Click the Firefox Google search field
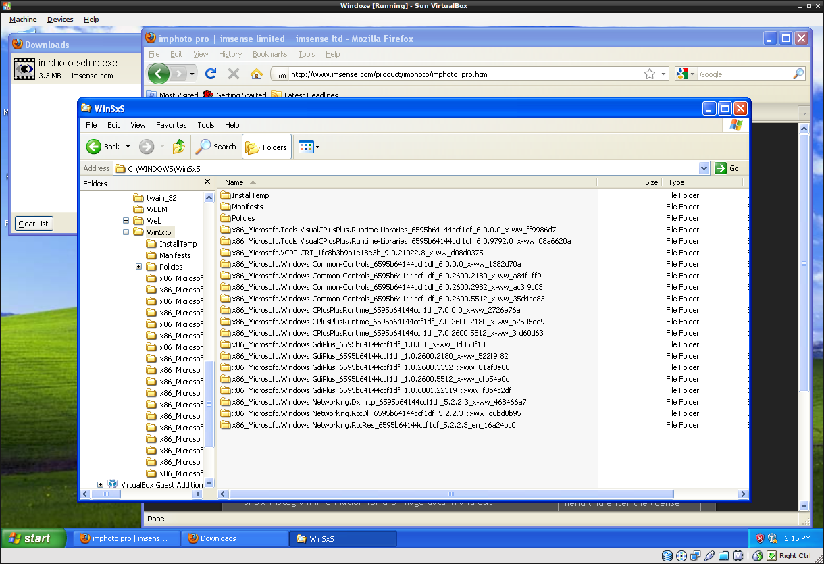Screen dimensions: 824x564 click(745, 74)
